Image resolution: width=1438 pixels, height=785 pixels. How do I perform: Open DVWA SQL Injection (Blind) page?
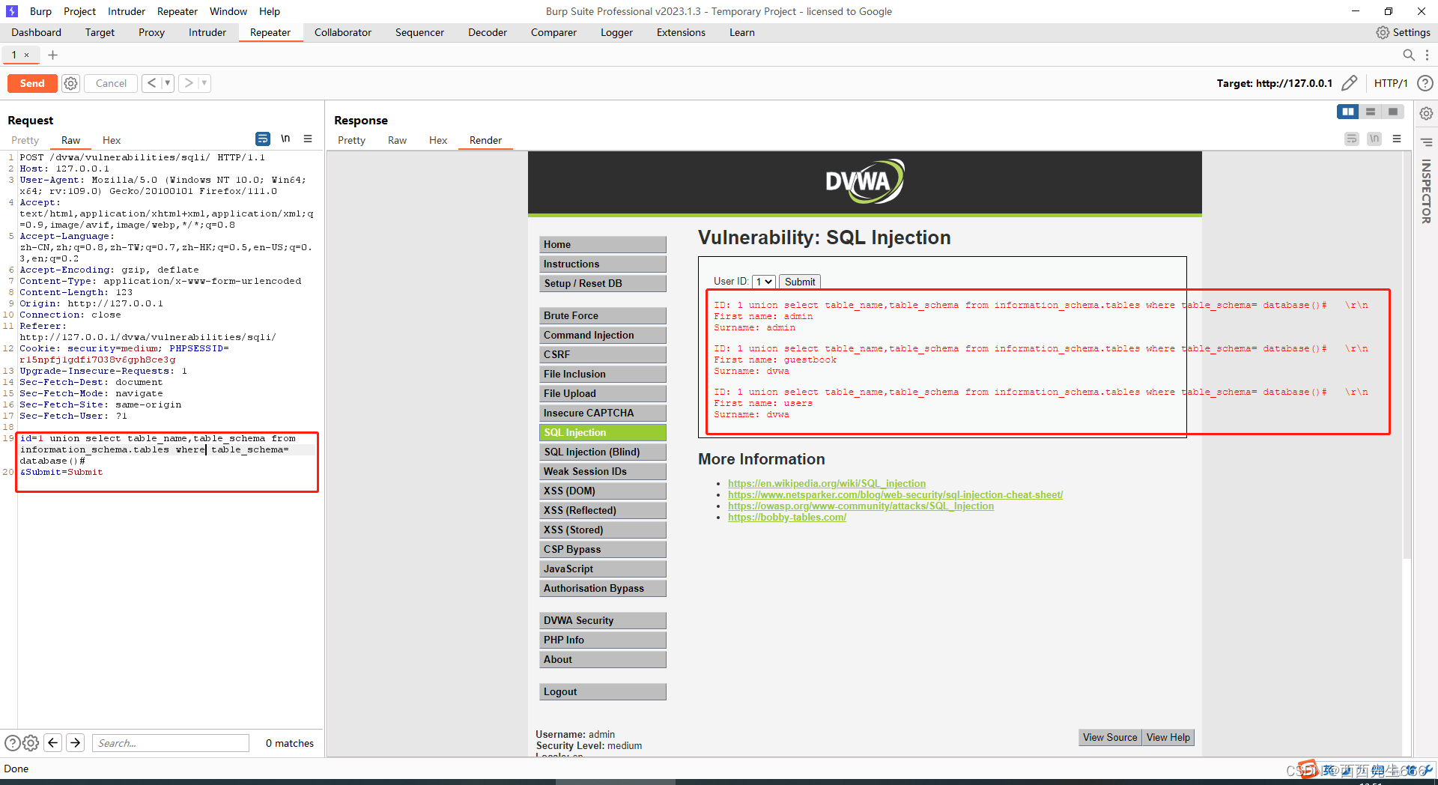tap(602, 452)
